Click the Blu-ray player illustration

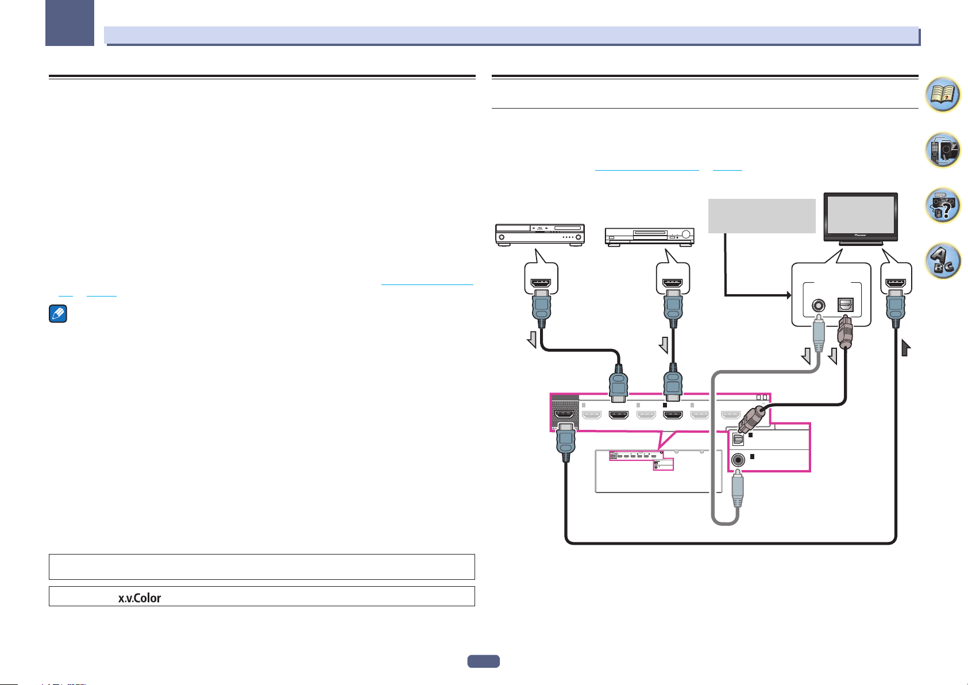pos(540,235)
